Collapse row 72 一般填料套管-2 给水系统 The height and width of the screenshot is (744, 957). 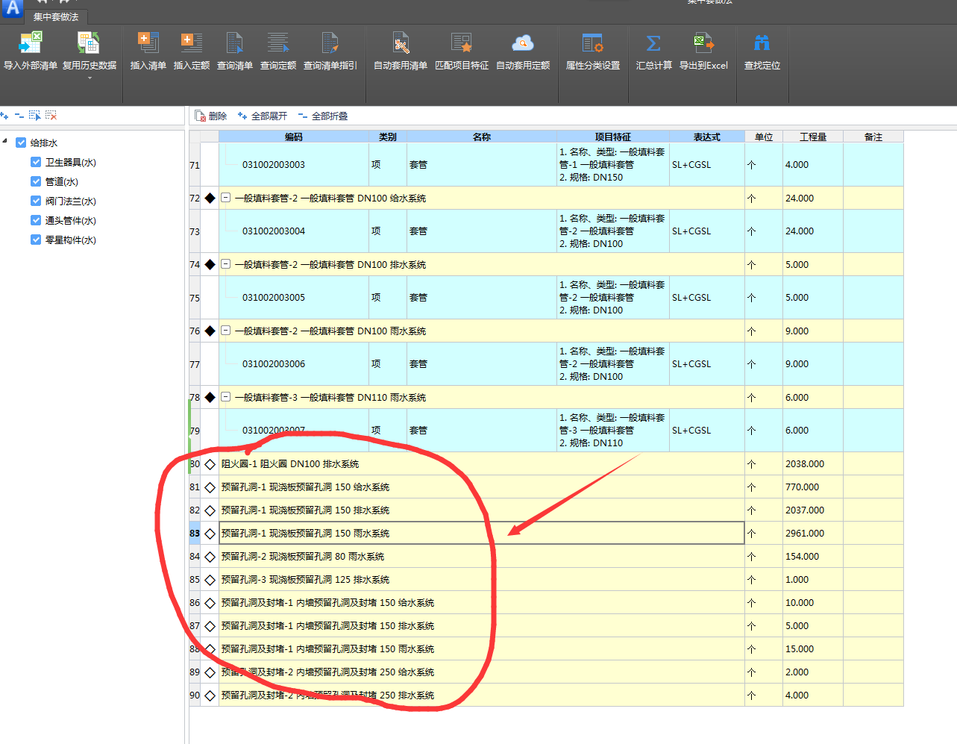tap(225, 198)
